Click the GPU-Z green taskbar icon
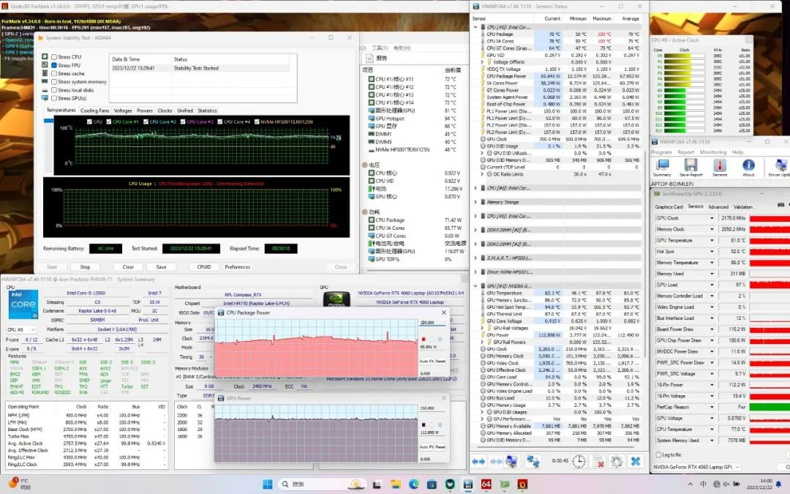 click(504, 484)
